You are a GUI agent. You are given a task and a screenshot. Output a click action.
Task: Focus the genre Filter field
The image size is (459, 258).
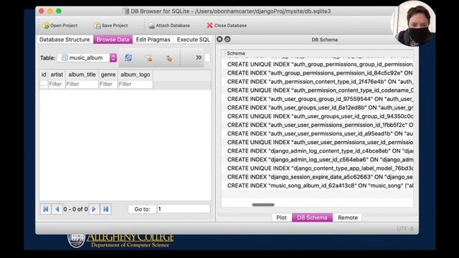click(108, 85)
